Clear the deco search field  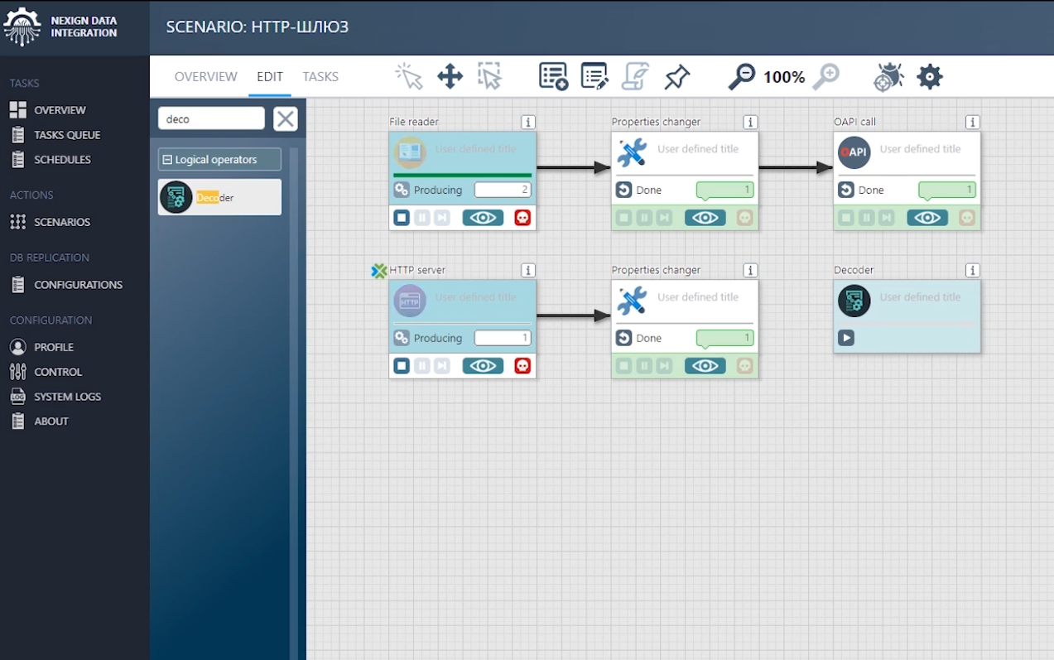click(x=285, y=118)
